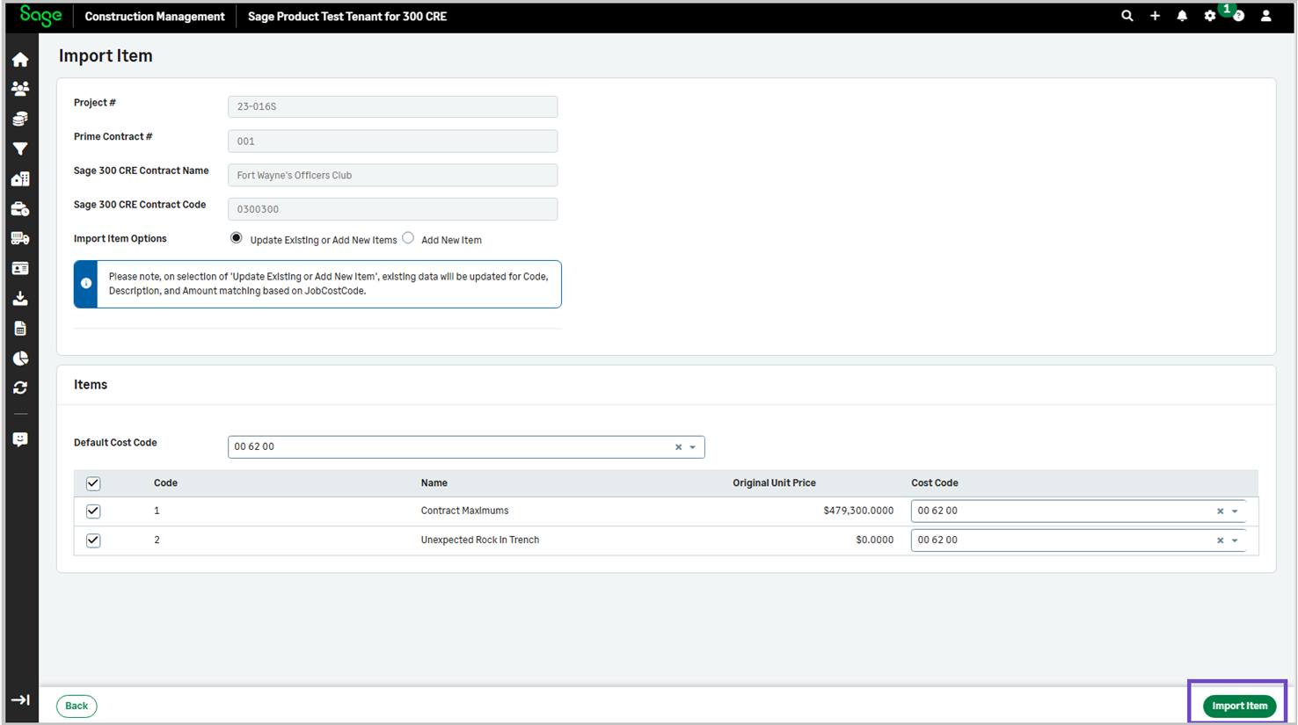Image resolution: width=1298 pixels, height=725 pixels.
Task: Open the briefcase with clock sidebar icon
Action: point(20,209)
